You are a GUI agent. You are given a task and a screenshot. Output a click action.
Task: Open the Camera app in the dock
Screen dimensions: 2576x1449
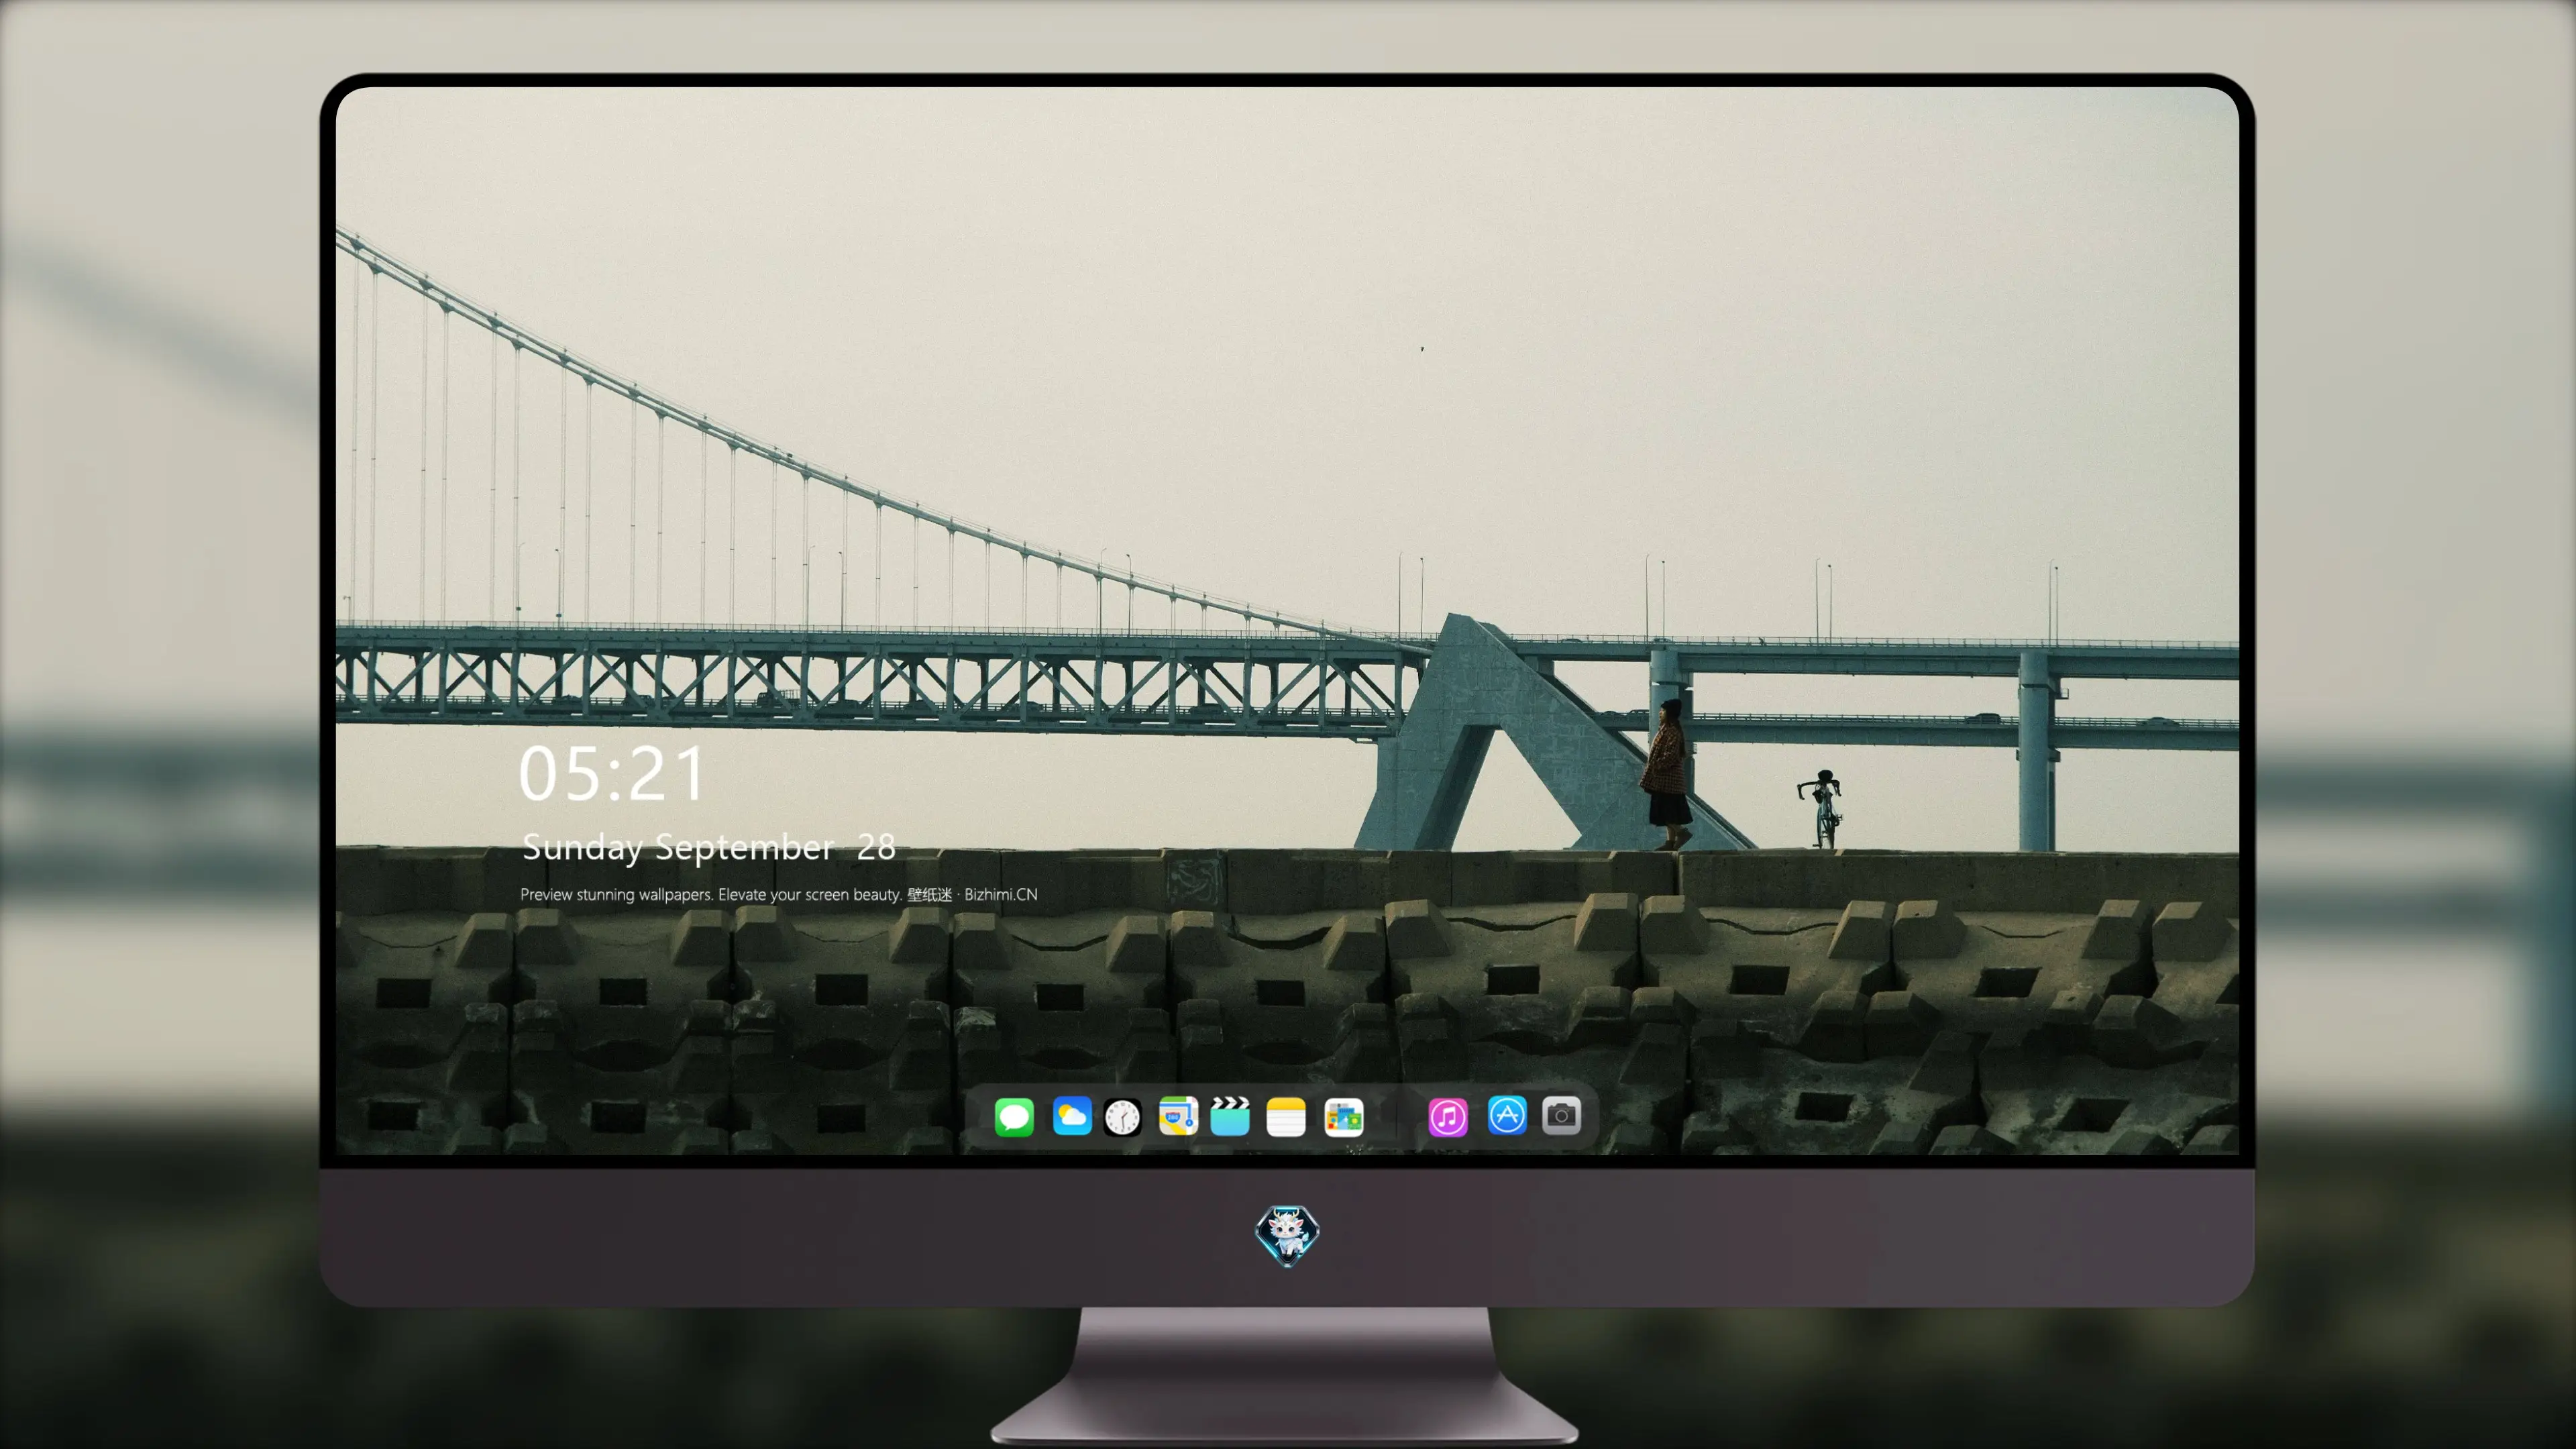pos(1561,1115)
